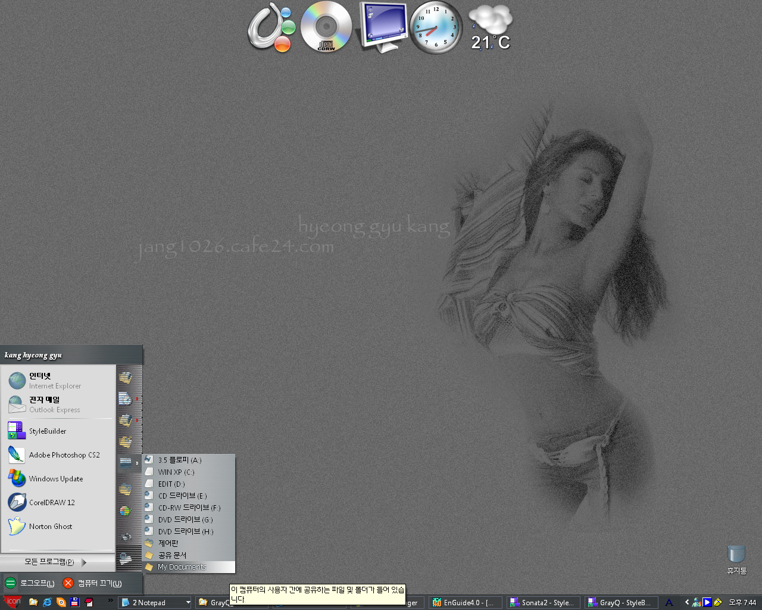Viewport: 762px width, 610px height.
Task: Switch to Sonata2 - StyleBuilder taskbar window
Action: click(544, 602)
